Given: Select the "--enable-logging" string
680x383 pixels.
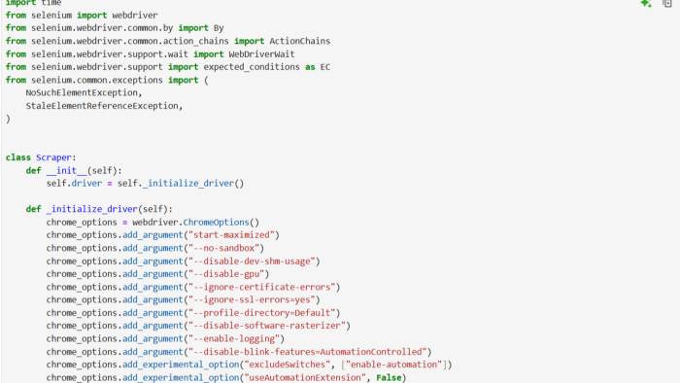Looking at the screenshot, I should click(234, 338).
